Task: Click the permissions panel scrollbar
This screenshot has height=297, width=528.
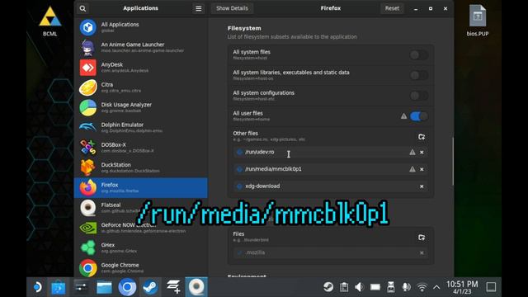Action: tap(453, 161)
